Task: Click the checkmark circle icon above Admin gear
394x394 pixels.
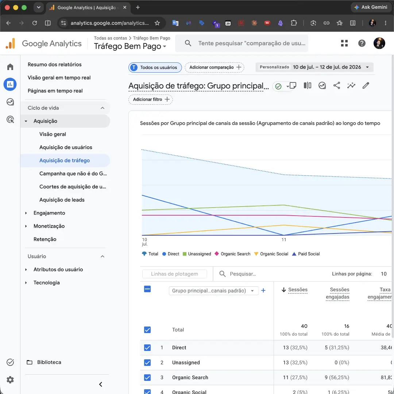Action: (10, 362)
